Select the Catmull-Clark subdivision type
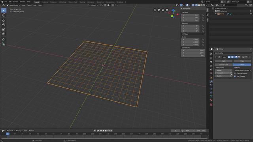Viewport: 253px width, 142px height. pos(224,65)
